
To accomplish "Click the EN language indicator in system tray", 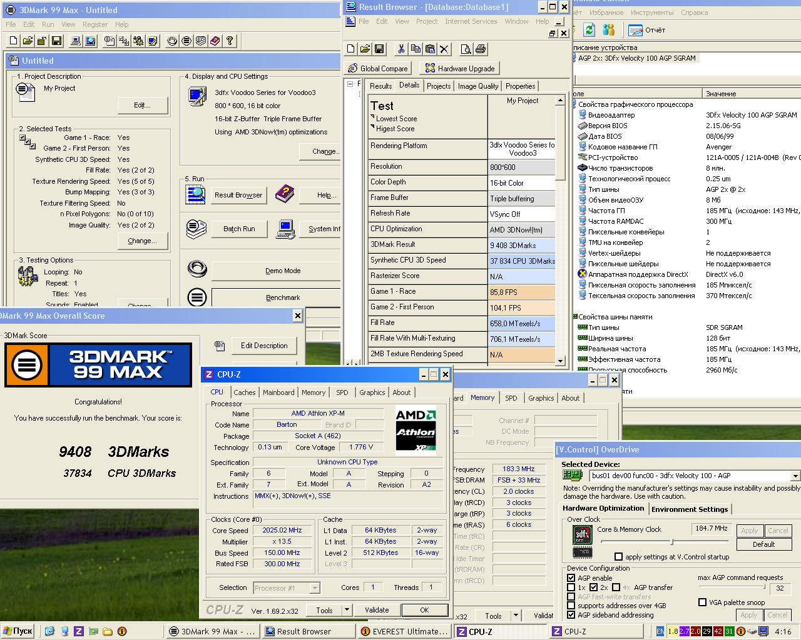I will (x=660, y=631).
